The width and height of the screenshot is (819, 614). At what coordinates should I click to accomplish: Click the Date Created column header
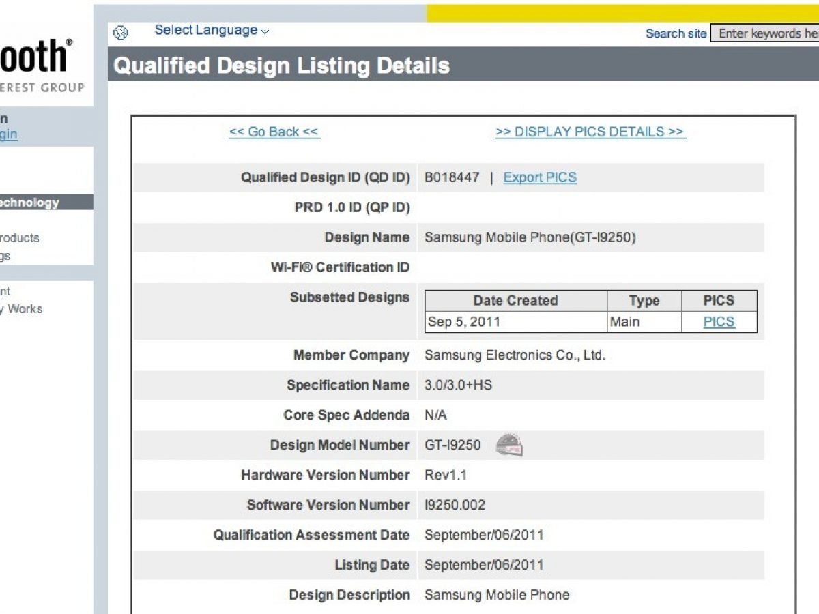(515, 301)
